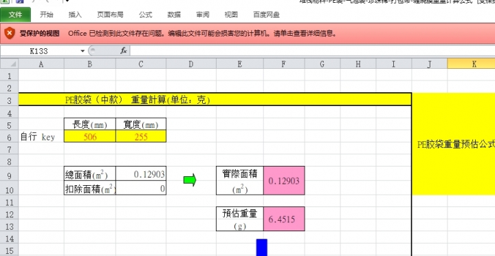This screenshot has height=256, width=495.
Task: Open the 文件 (File) tab
Action: [x=15, y=14]
